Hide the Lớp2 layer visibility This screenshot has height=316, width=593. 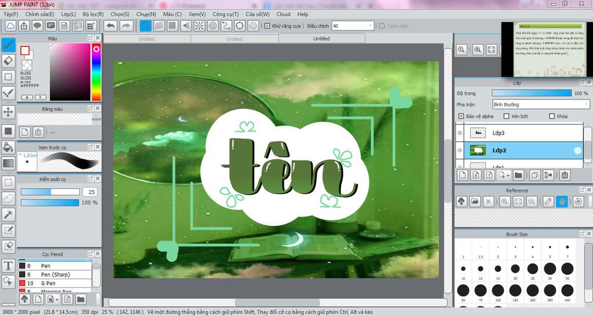tap(460, 150)
